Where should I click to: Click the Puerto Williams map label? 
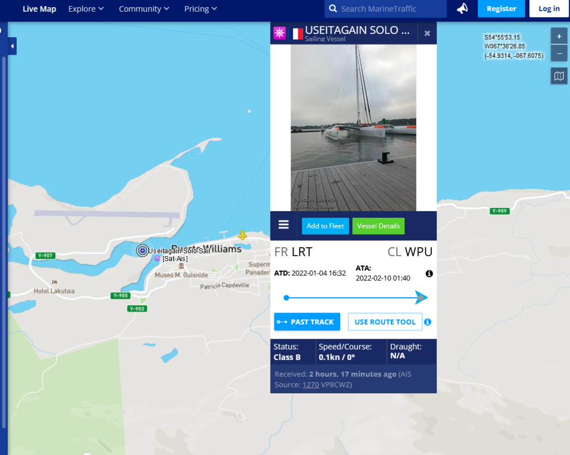[206, 249]
